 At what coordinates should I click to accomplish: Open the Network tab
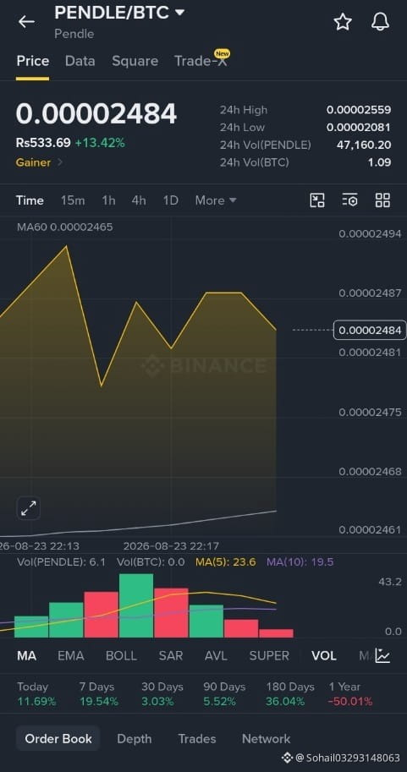[266, 738]
